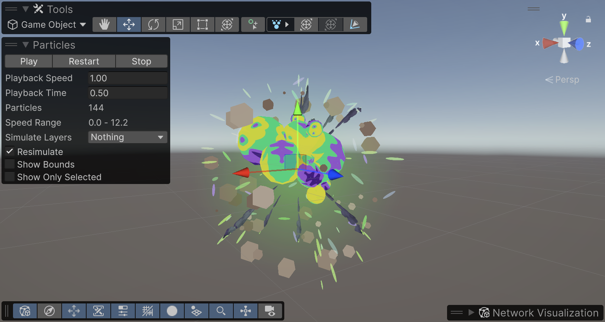This screenshot has height=322, width=605.
Task: Click the red X arrow of move gizmo
Action: click(241, 172)
